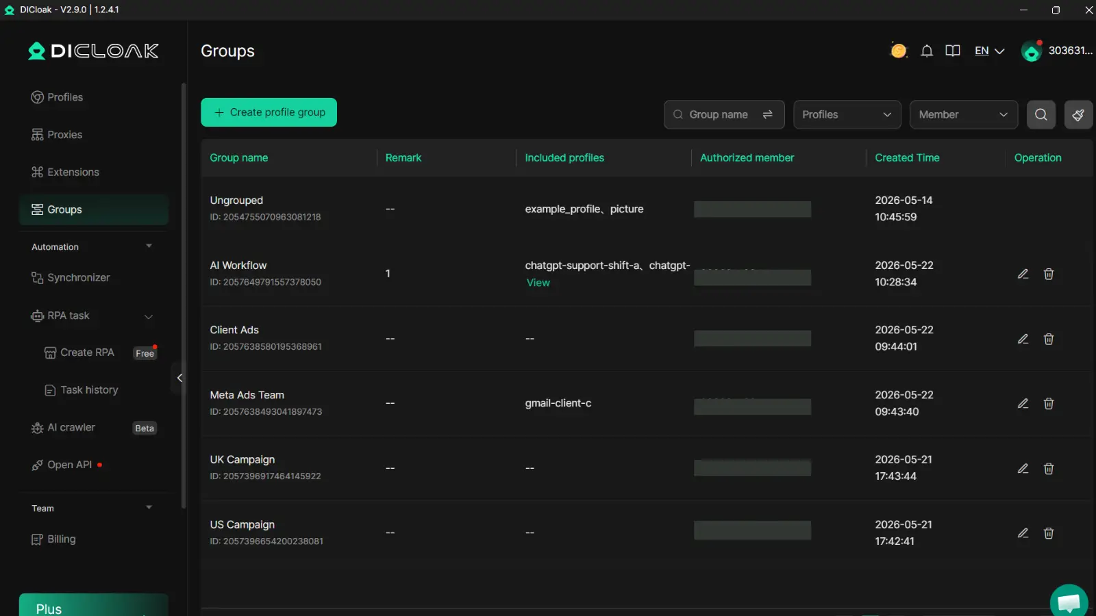Click the UK Campaign group name

[242, 459]
